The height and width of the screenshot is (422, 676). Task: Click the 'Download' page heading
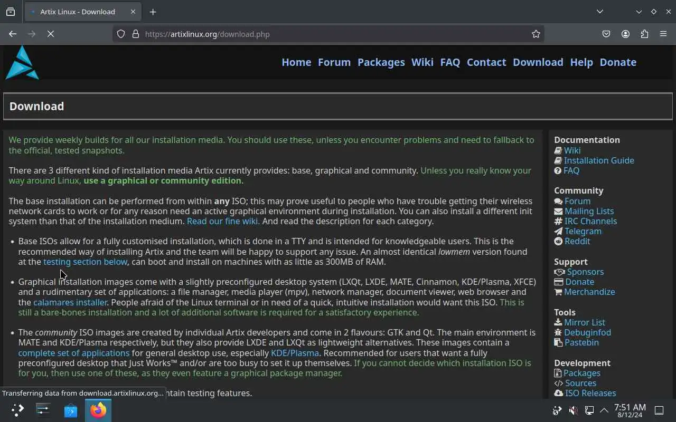[36, 106]
